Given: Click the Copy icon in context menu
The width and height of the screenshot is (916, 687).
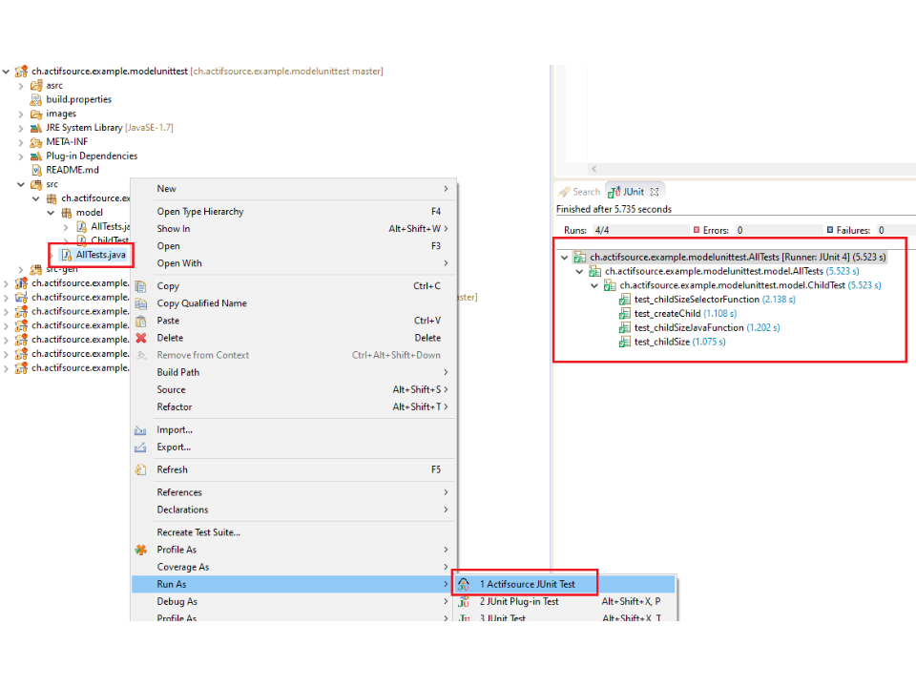Looking at the screenshot, I should point(140,286).
